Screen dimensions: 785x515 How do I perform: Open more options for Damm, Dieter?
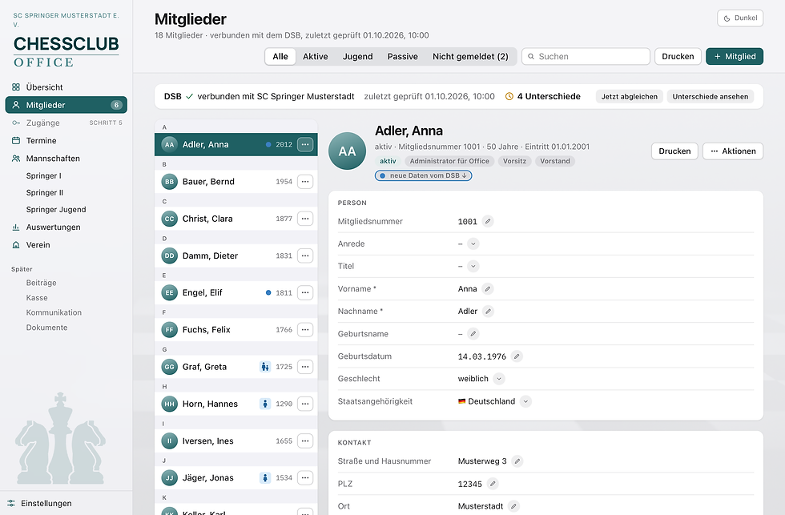coord(305,255)
